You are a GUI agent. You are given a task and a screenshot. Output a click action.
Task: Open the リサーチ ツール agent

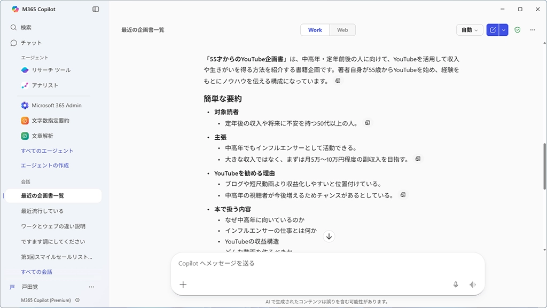point(46,70)
